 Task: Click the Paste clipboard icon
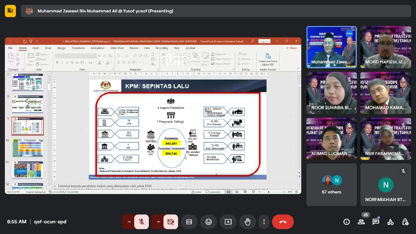point(11,56)
